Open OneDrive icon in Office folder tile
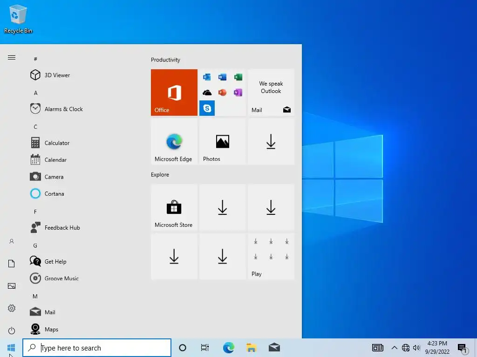The height and width of the screenshot is (357, 477). click(207, 93)
